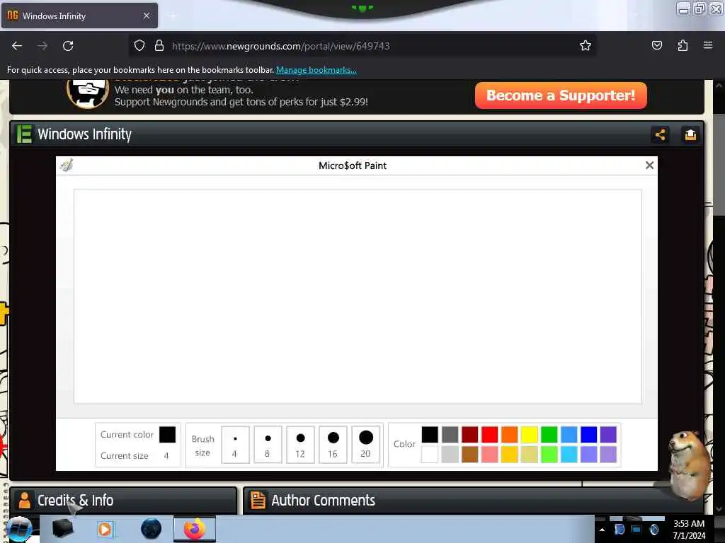
Task: Pick the white color swatch
Action: point(430,455)
